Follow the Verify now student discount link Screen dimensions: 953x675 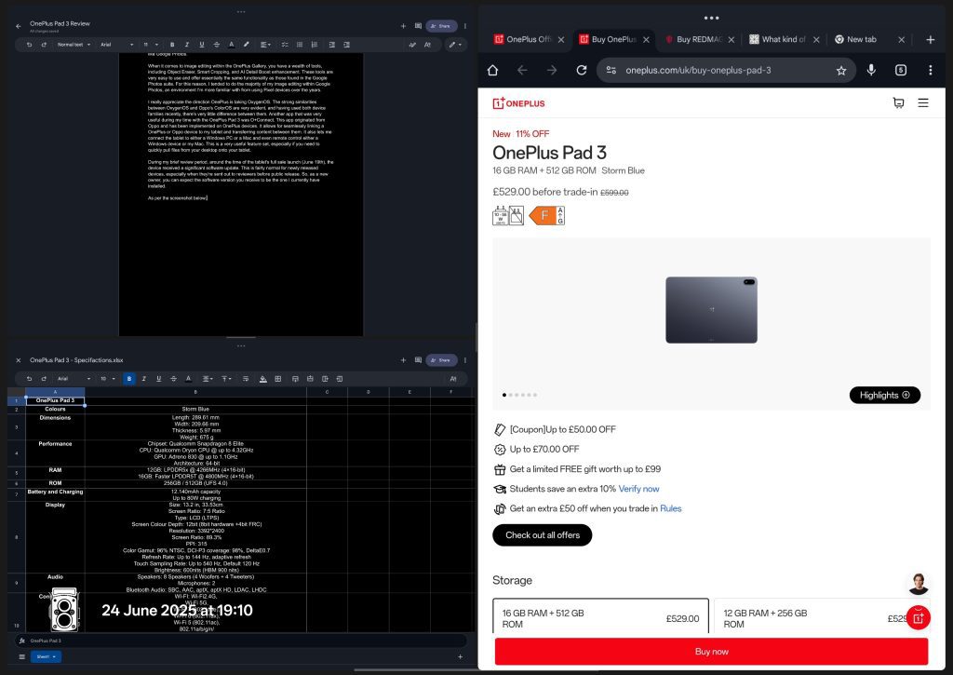coord(638,489)
